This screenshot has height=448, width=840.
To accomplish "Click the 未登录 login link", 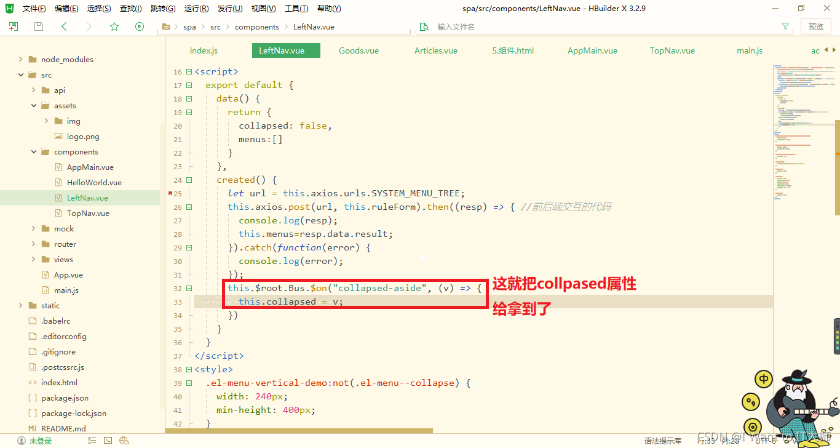I will [41, 441].
